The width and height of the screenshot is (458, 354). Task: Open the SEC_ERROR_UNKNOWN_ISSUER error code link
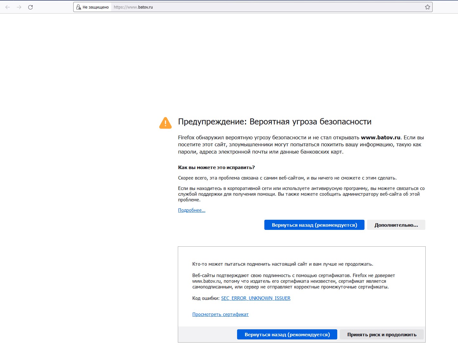(256, 298)
